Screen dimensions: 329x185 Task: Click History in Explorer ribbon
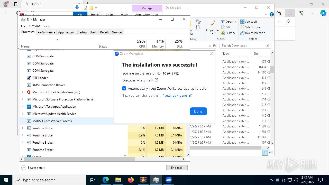[228, 33]
